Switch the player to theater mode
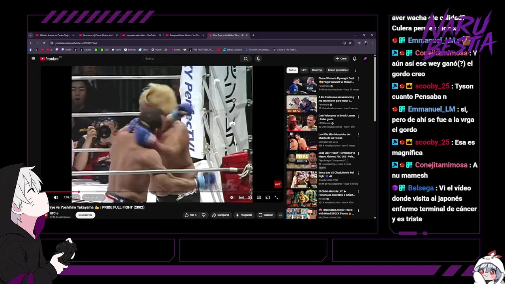Viewport: 505px width, 284px height. point(259,198)
